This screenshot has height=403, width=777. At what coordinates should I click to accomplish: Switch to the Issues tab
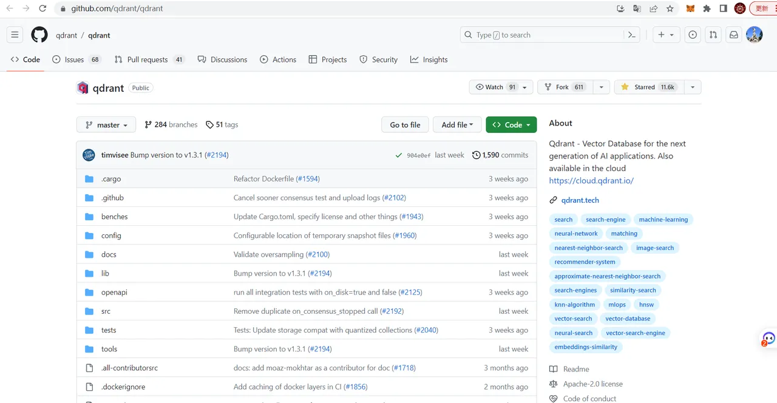coord(76,59)
